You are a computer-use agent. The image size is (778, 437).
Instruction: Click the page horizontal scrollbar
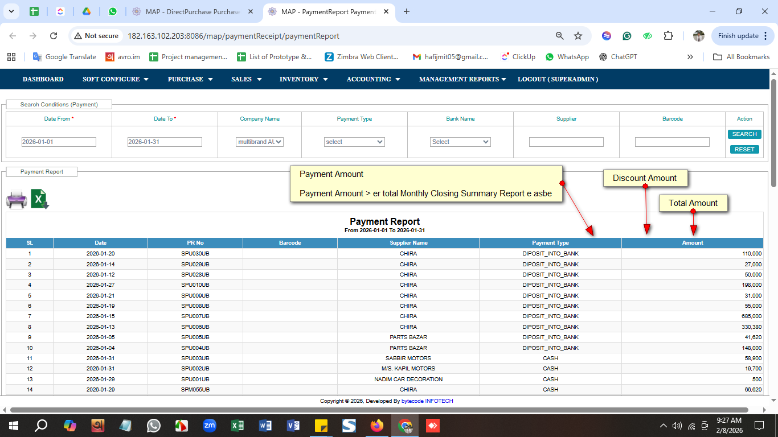[x=379, y=410]
